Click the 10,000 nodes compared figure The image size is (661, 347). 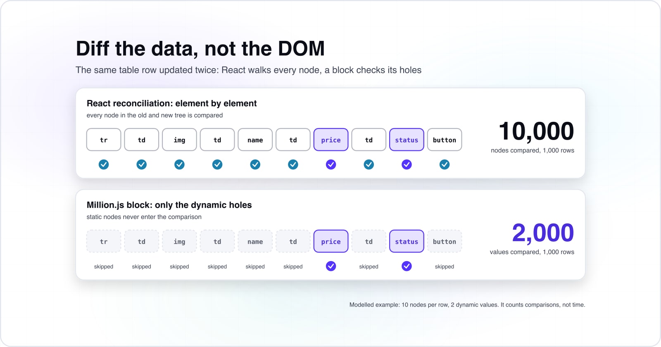point(536,131)
